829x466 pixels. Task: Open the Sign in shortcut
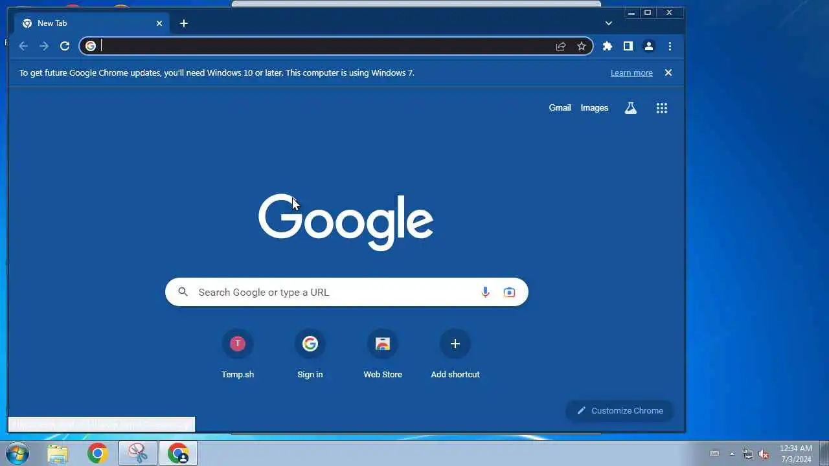pos(310,354)
